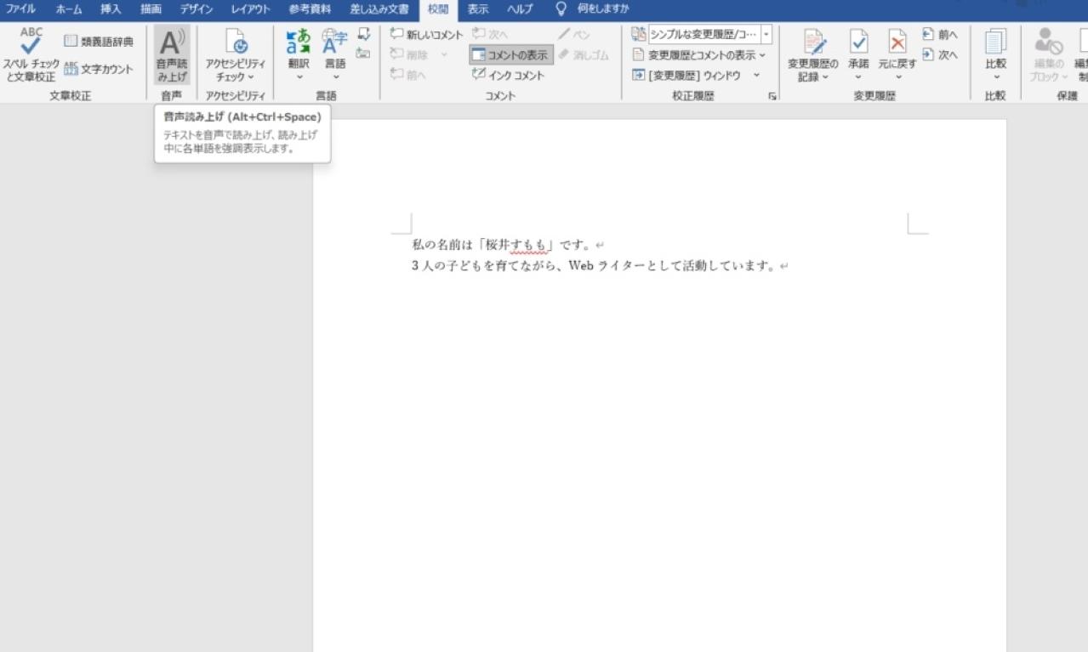The width and height of the screenshot is (1088, 652).
Task: Click the line 私の名前は「桜井すもも」です。
Action: (502, 245)
